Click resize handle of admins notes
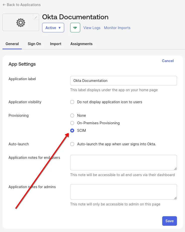Viewport: 185px width, 232px height. [x=175, y=198]
